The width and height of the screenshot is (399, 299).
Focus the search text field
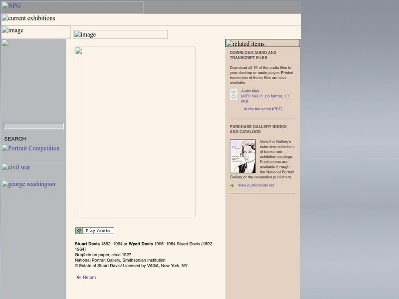tap(34, 126)
